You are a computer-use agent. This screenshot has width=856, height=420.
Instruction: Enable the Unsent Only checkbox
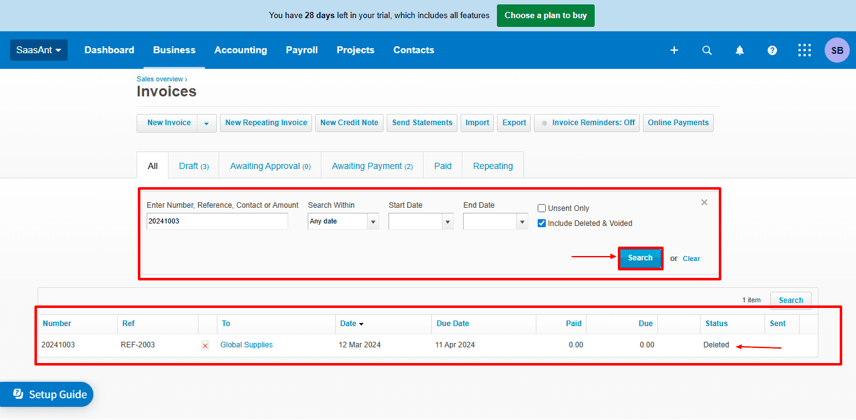tap(542, 208)
